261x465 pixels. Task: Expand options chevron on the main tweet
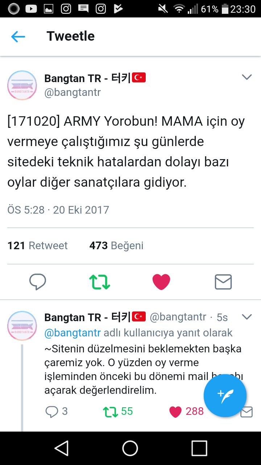247,77
